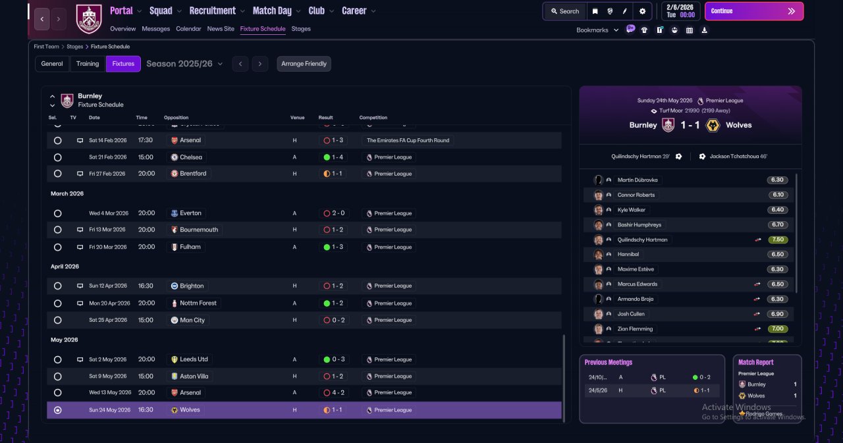This screenshot has width=843, height=443.
Task: Click the Arsenal club badge on 14 Feb row
Action: 174,140
